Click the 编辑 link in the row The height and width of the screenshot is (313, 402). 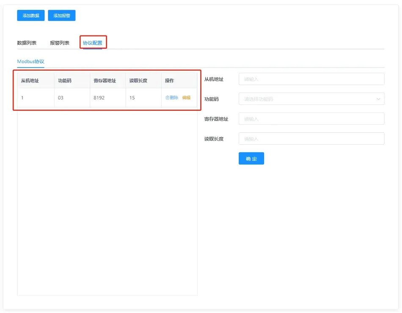pos(186,98)
